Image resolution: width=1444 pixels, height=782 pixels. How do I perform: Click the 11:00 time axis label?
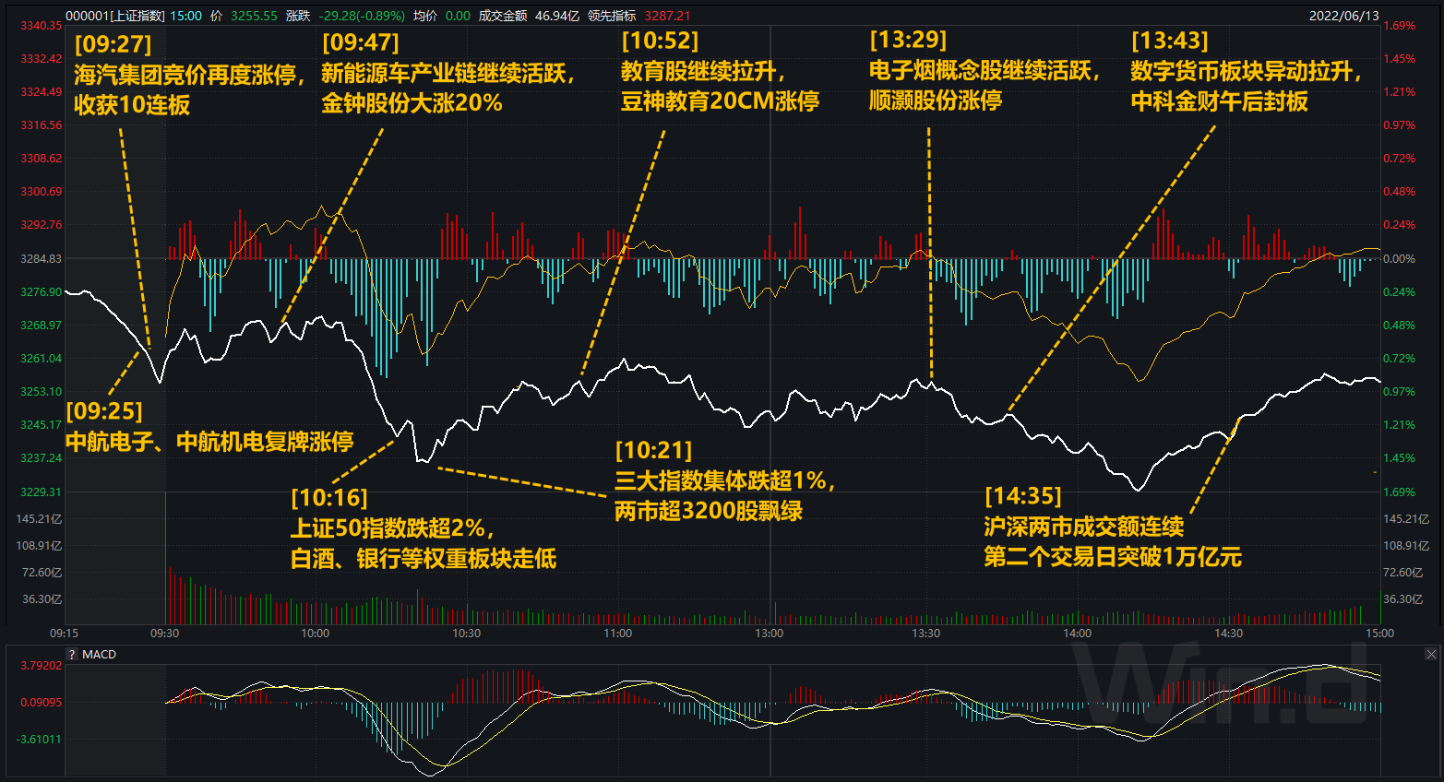pyautogui.click(x=618, y=634)
